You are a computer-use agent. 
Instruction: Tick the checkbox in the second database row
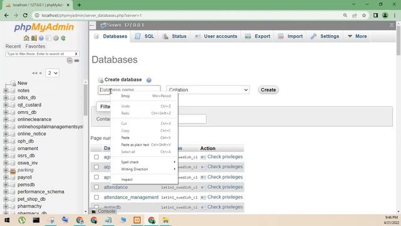pyautogui.click(x=96, y=167)
